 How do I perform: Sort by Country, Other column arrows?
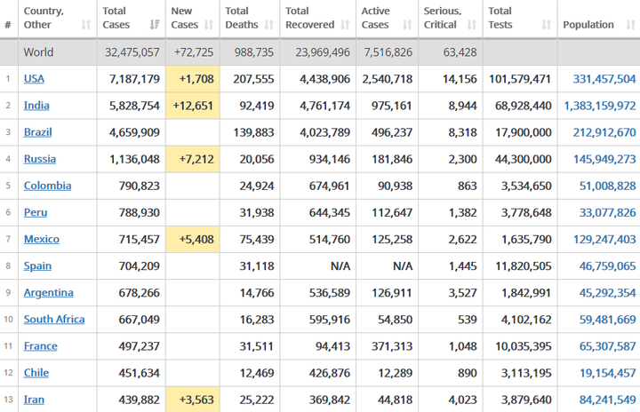tap(86, 25)
